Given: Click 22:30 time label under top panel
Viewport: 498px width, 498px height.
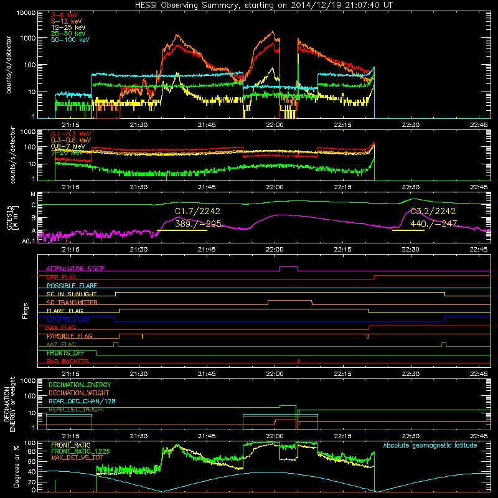Looking at the screenshot, I should tap(411, 125).
